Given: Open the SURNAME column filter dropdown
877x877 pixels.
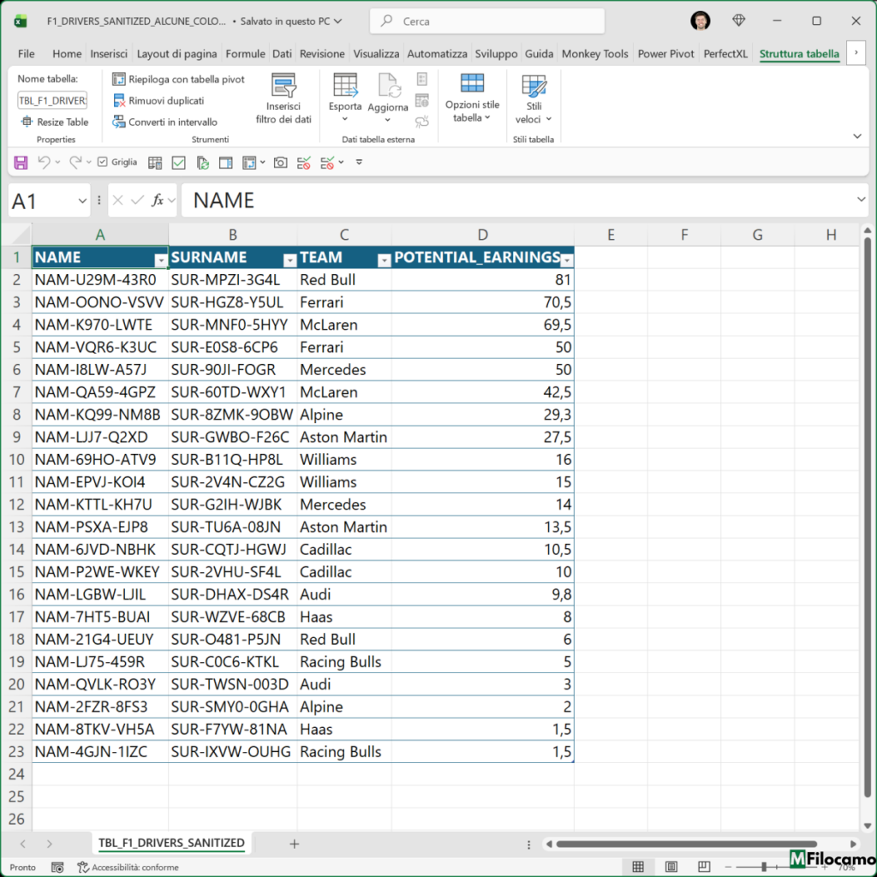Looking at the screenshot, I should click(x=289, y=260).
